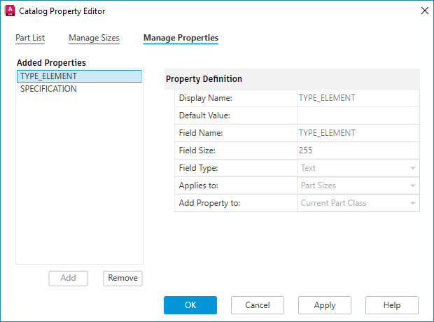Select TYPE_ELEMENT in Added Properties list
The image size is (434, 322).
click(79, 76)
